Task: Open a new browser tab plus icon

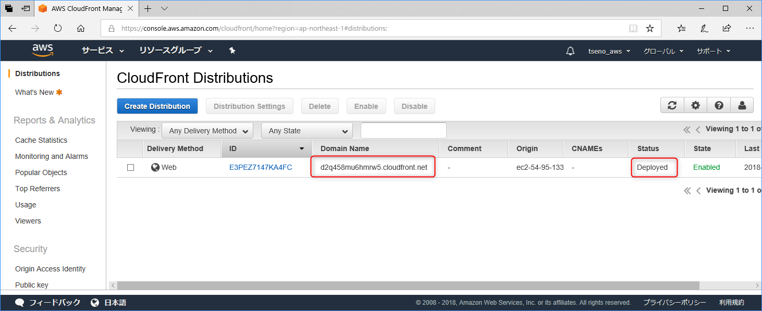Action: coord(148,8)
